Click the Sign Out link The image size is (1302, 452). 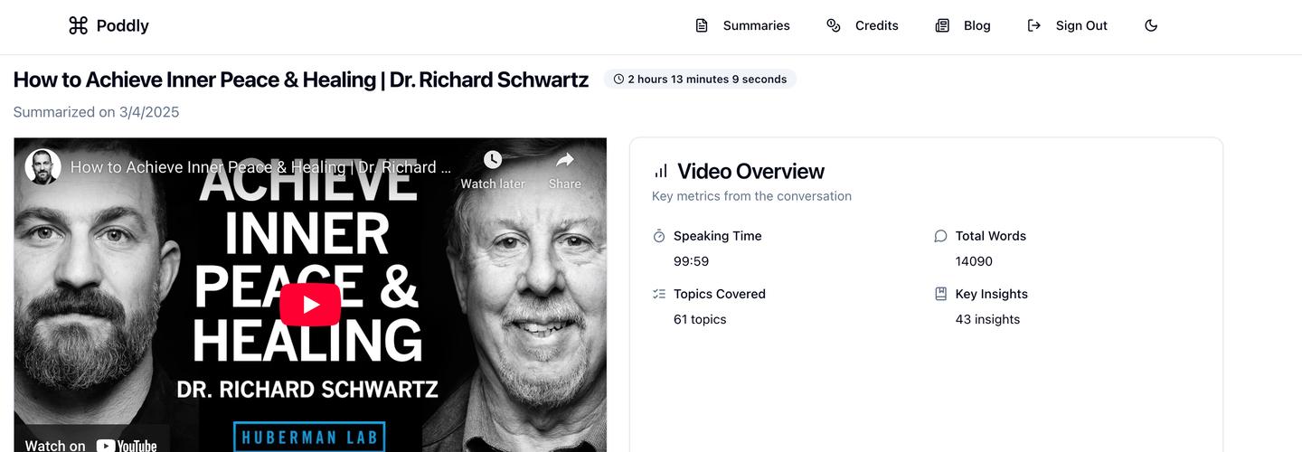click(x=1081, y=25)
